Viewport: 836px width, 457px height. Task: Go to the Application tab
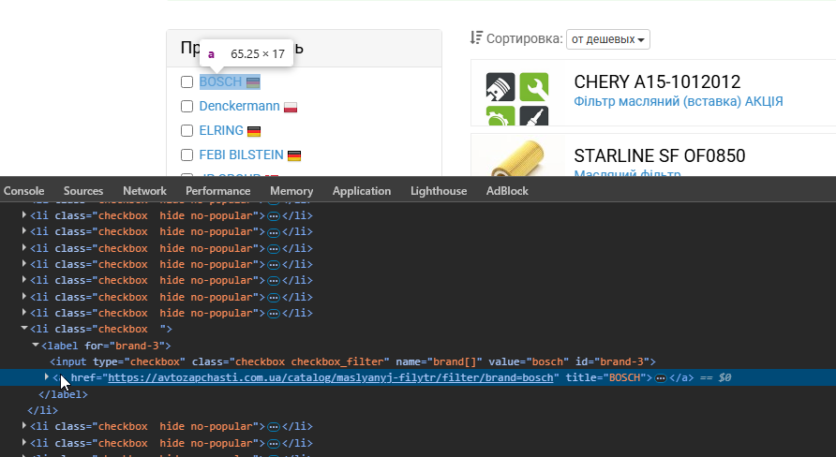pos(362,191)
